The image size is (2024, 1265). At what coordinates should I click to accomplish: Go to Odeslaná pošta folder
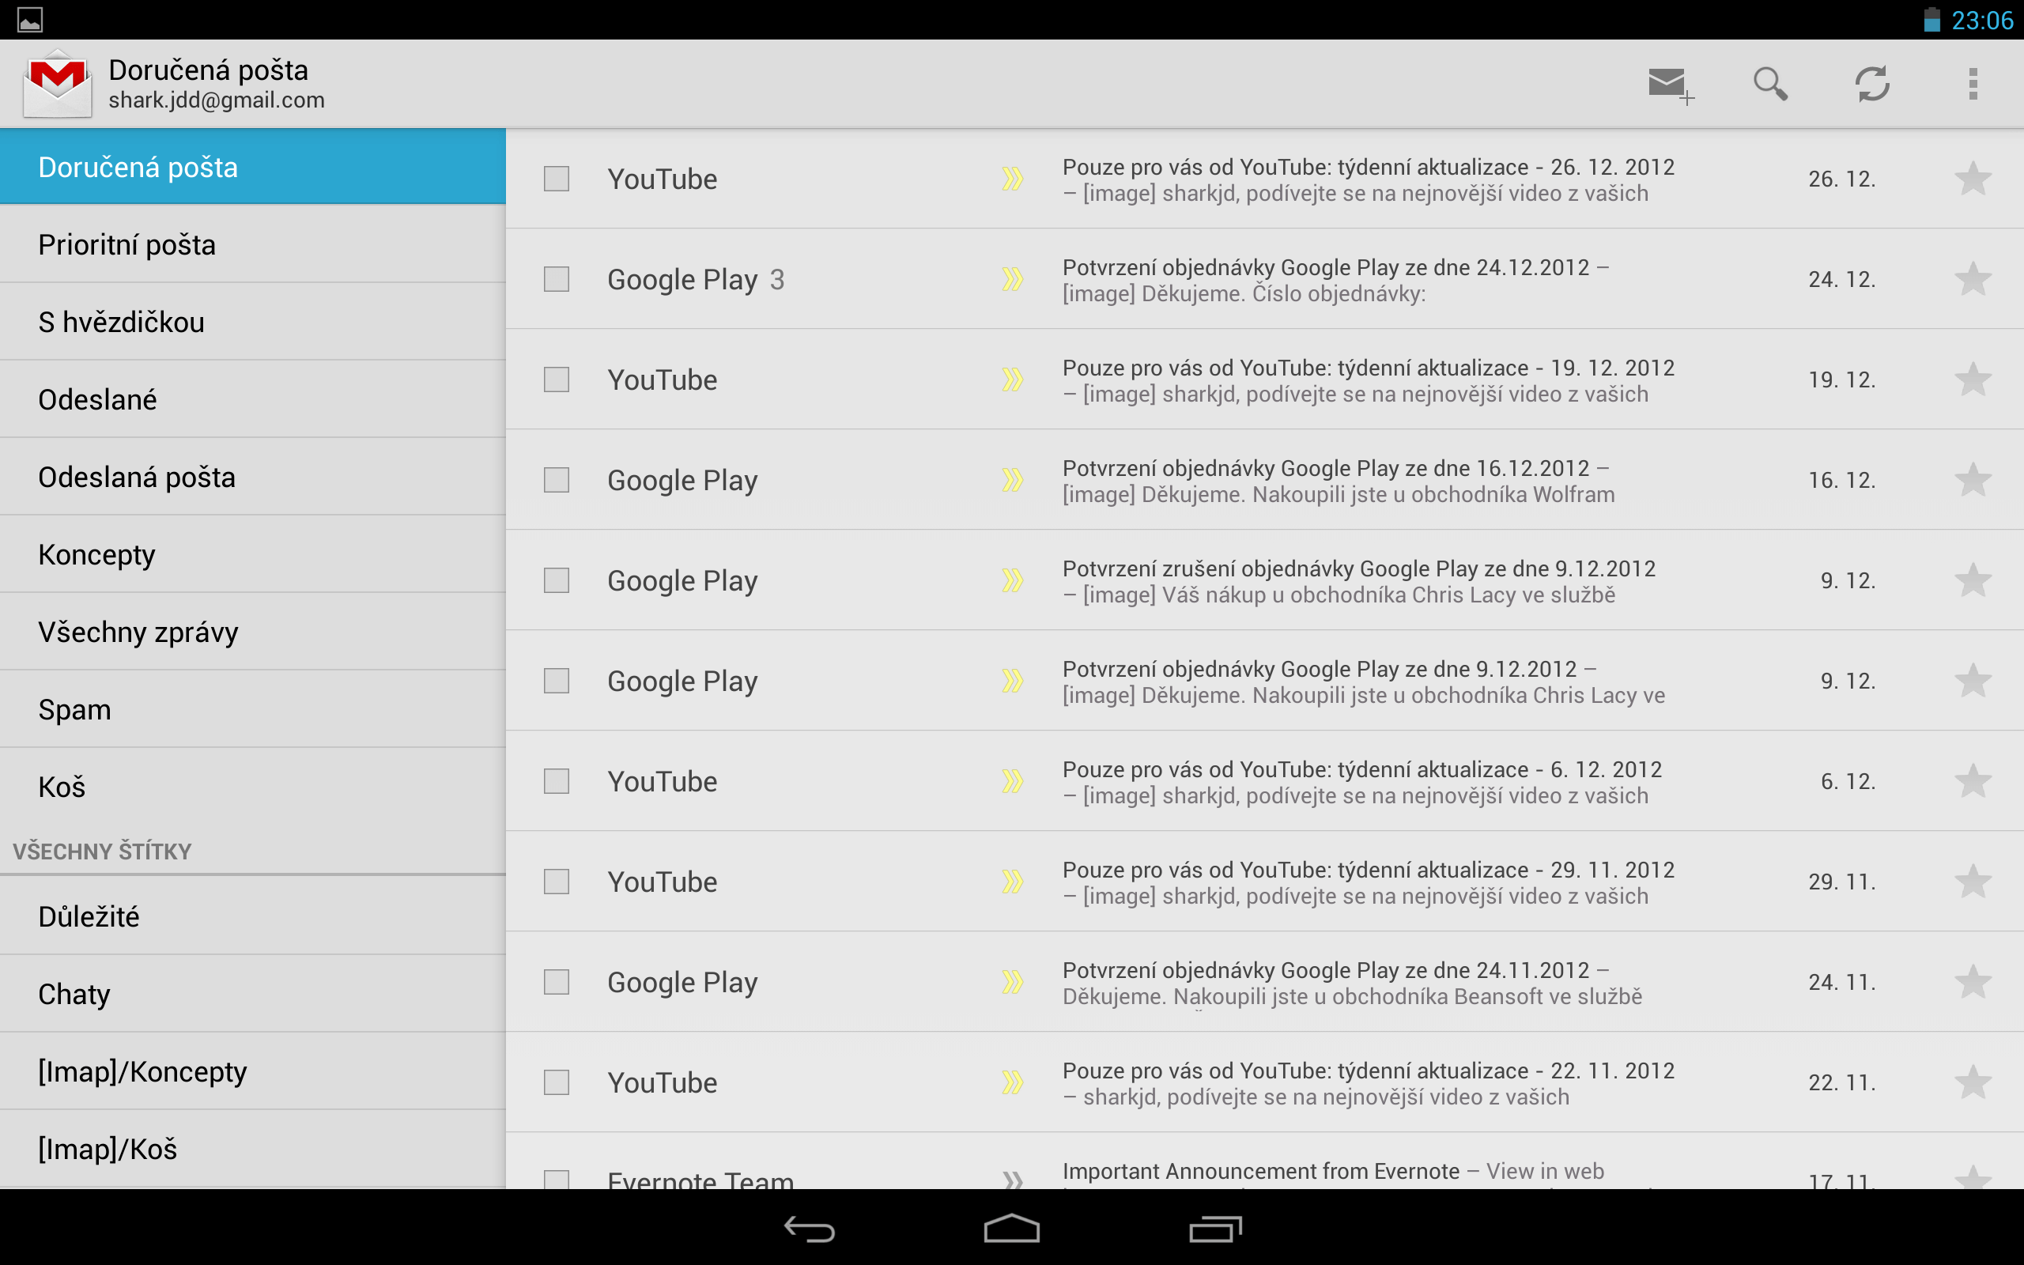tap(252, 477)
